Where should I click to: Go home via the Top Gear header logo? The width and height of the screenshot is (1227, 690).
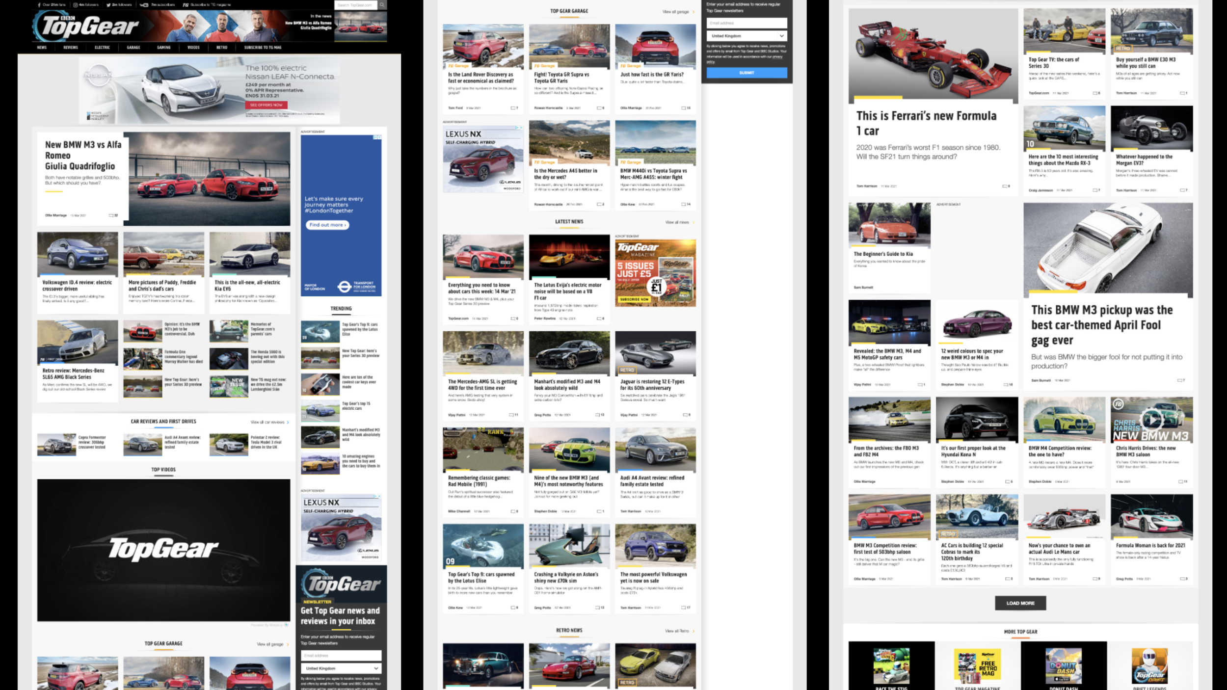click(x=86, y=26)
